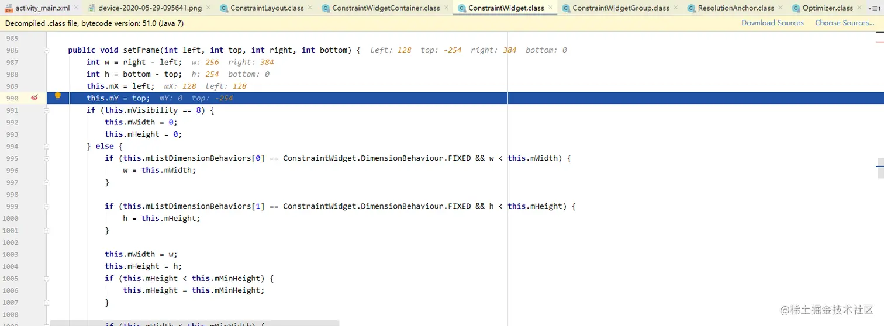Click the breakpoint icon on line 990
Viewport: 884px width, 326px height.
coord(34,98)
